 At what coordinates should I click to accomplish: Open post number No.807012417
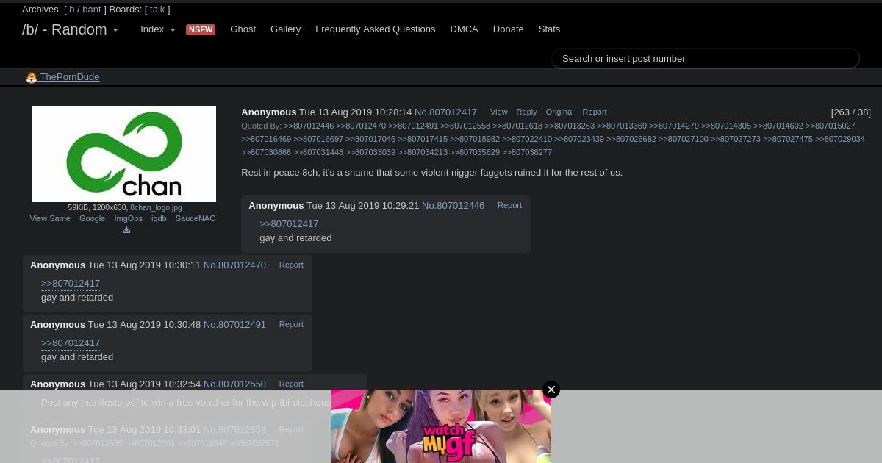[x=445, y=112]
